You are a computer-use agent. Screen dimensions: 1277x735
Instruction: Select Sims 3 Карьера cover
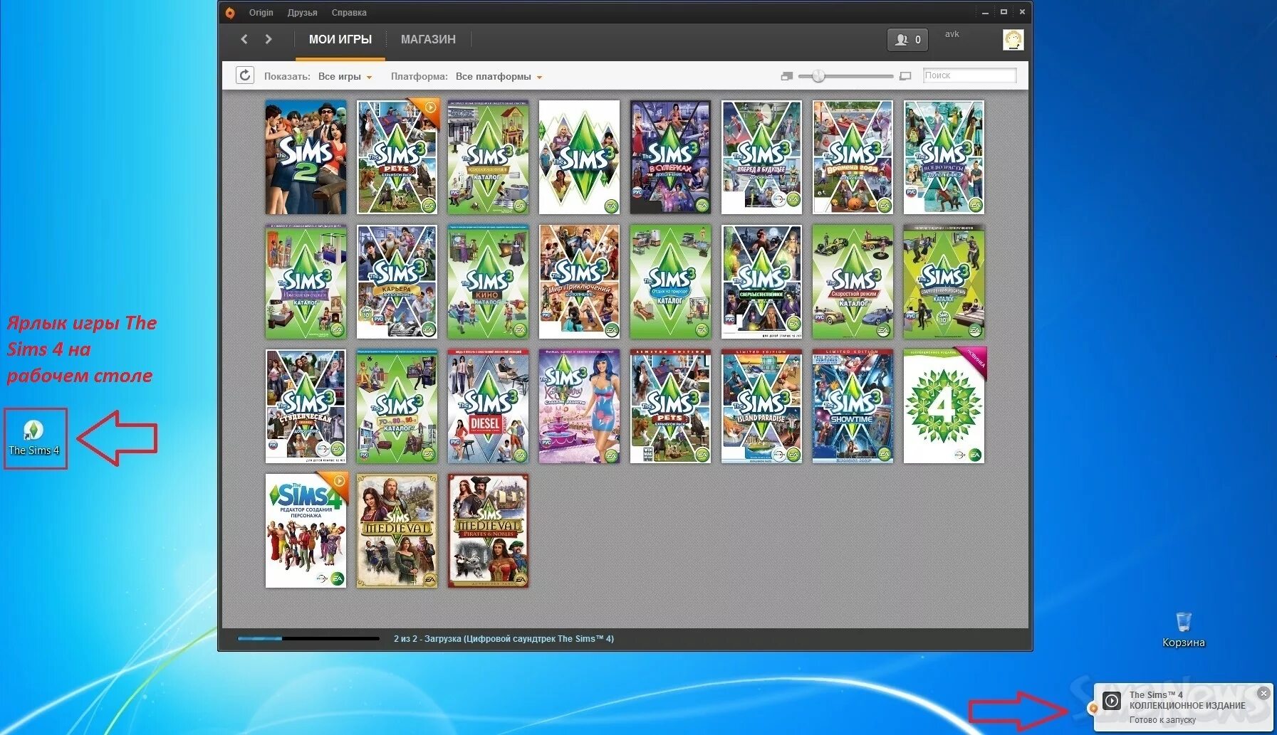[397, 282]
